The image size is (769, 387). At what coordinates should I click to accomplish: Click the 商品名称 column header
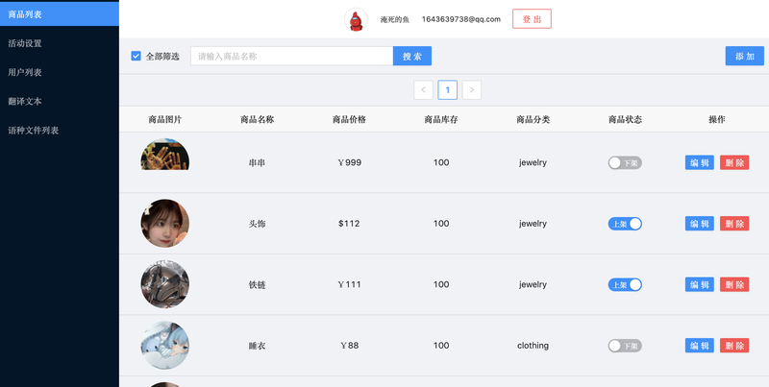coord(257,119)
